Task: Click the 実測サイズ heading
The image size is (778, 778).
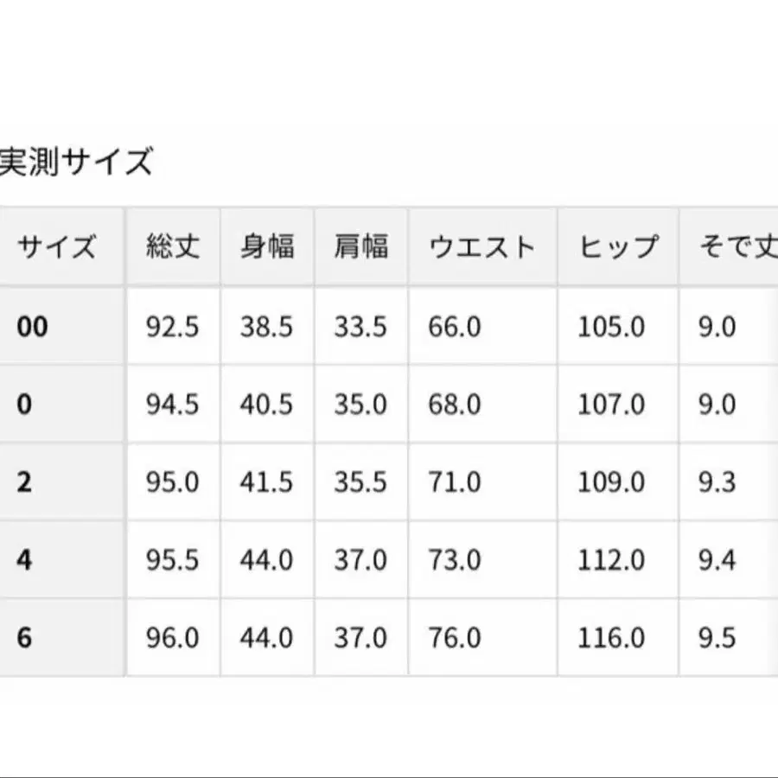Action: 76,163
